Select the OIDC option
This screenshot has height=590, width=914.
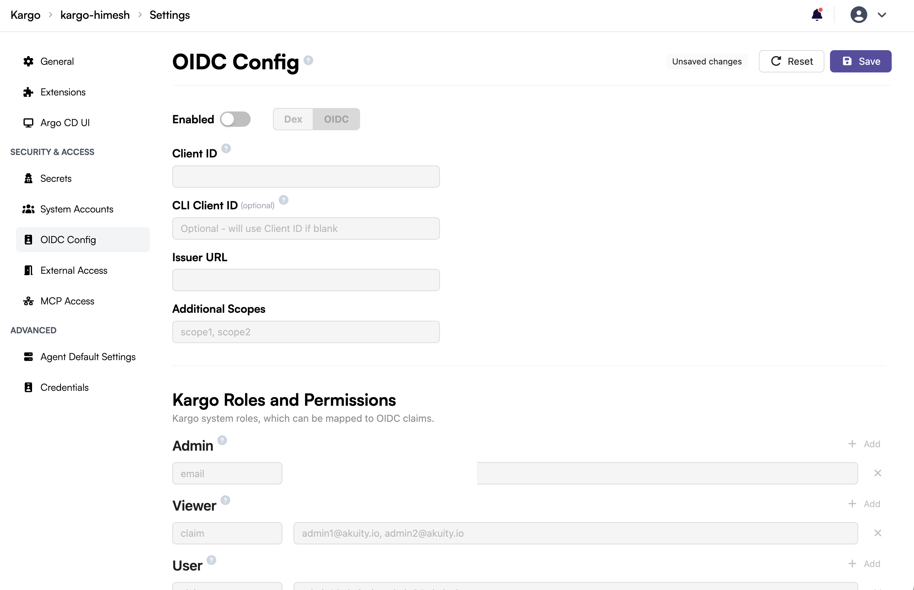(x=336, y=119)
